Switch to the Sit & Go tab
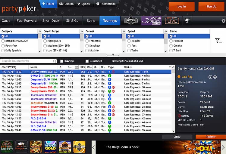 pyautogui.click(x=72, y=20)
